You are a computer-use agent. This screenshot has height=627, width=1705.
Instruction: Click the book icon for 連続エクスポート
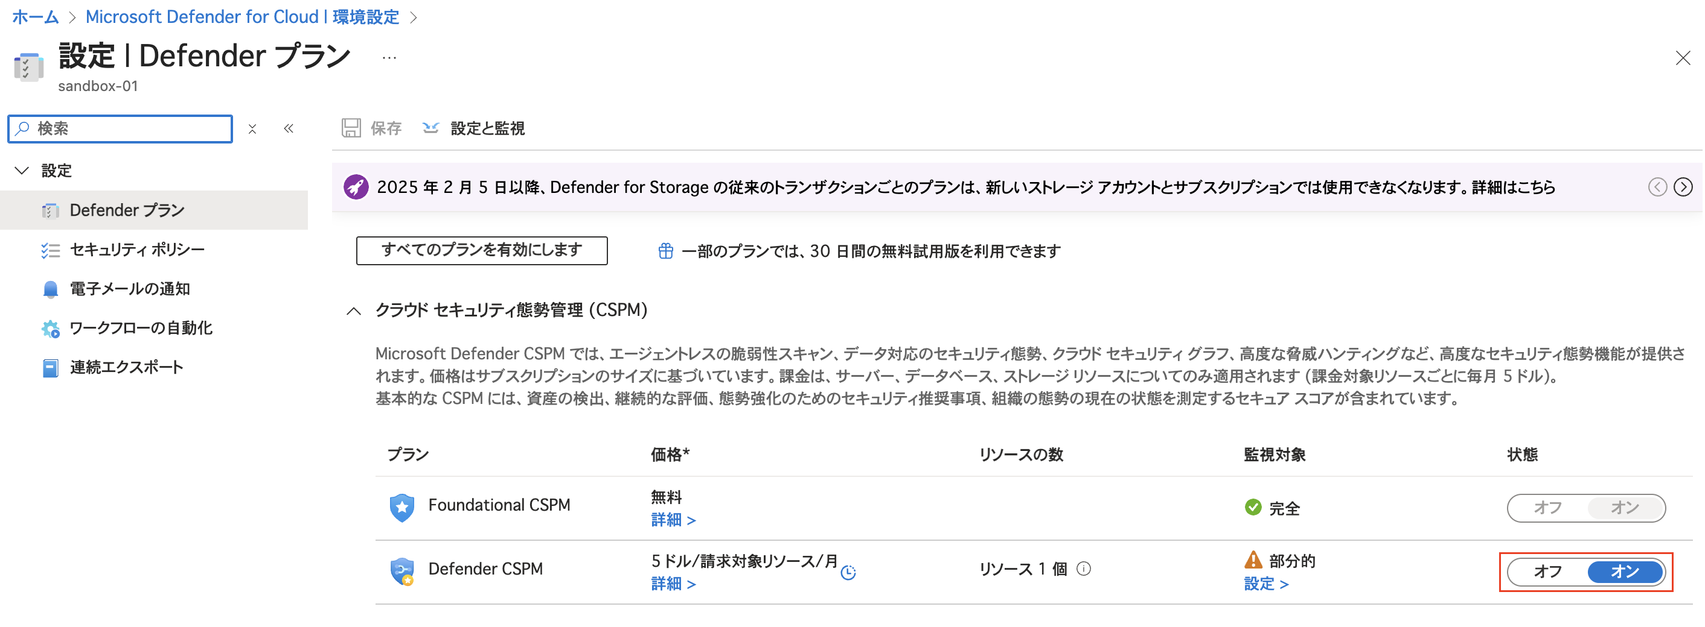(50, 368)
